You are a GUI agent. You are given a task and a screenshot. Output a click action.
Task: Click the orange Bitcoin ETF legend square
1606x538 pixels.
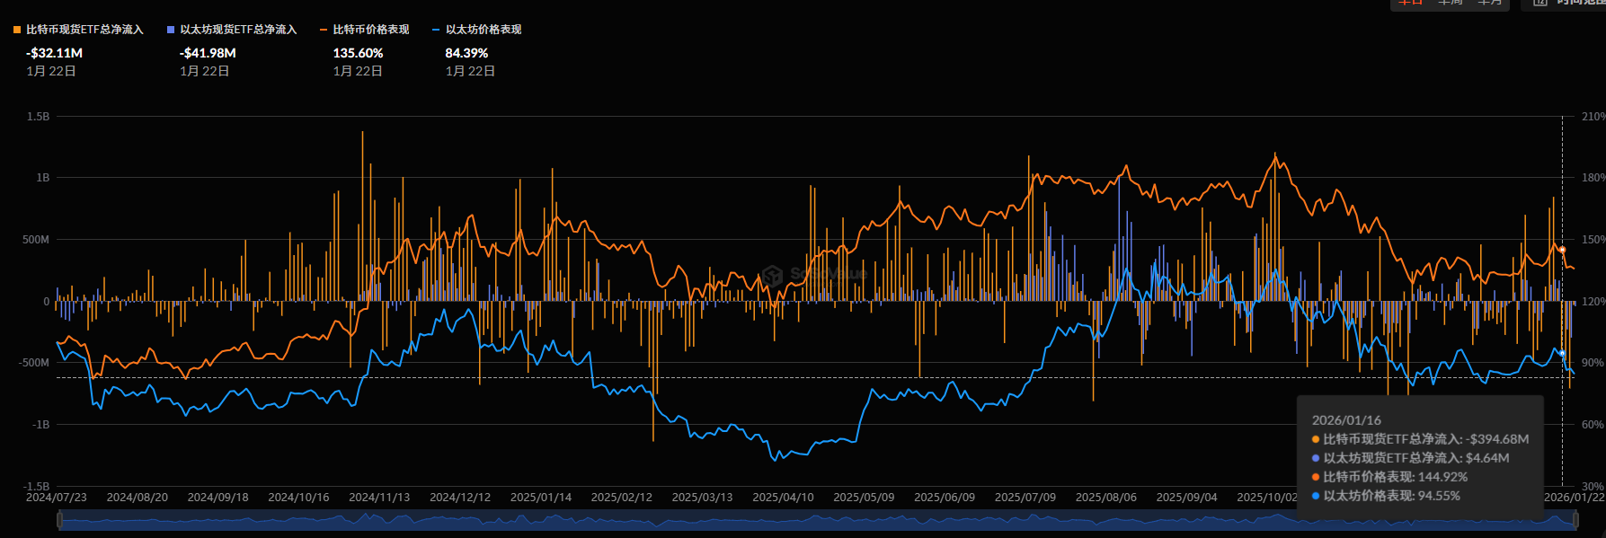[17, 30]
